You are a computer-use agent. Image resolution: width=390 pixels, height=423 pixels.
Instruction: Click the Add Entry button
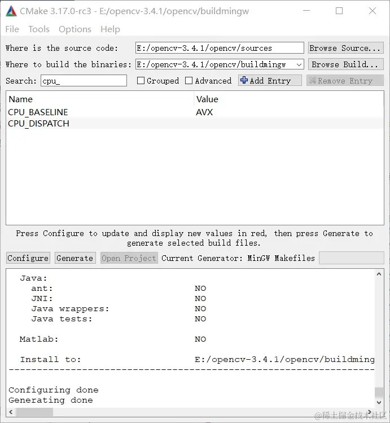270,80
